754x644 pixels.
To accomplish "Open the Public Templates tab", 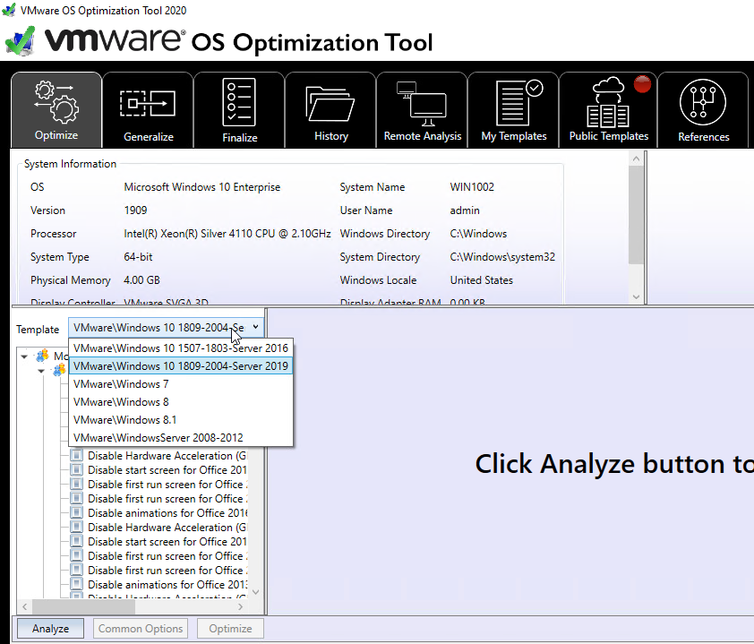I will point(608,110).
